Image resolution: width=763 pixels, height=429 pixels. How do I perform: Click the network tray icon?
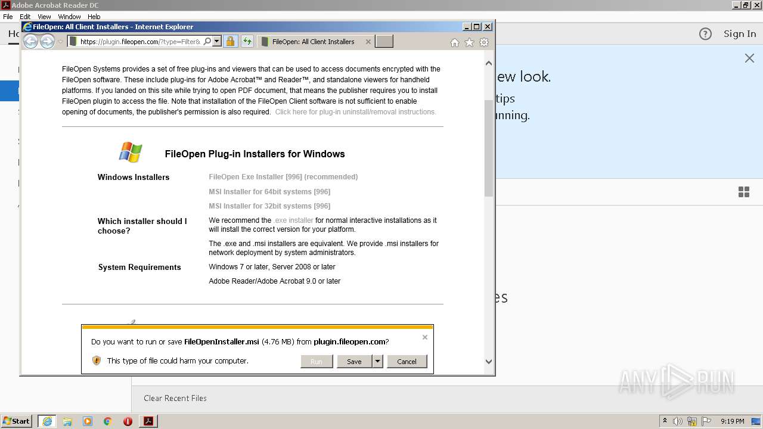(692, 421)
